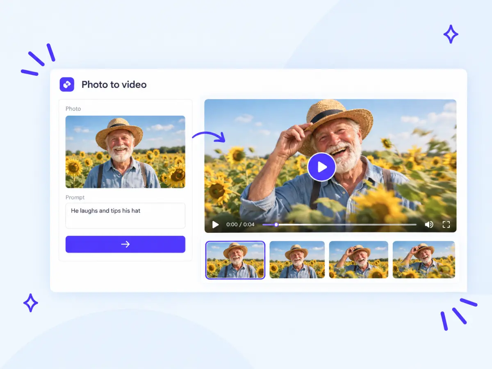Click the 0:00 / 0:04 time display
Image resolution: width=492 pixels, height=369 pixels.
click(x=240, y=225)
